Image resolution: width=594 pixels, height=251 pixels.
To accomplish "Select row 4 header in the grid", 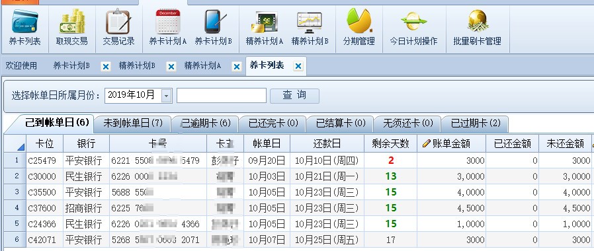I will pos(15,208).
